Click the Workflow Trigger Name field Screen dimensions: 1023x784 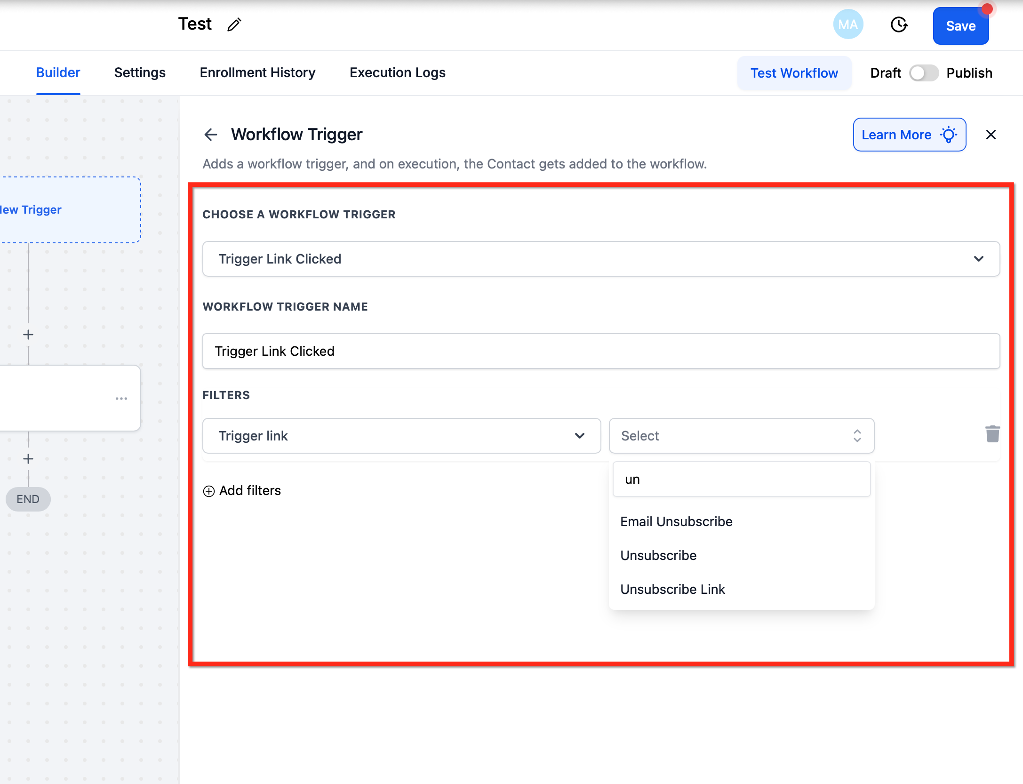(601, 351)
